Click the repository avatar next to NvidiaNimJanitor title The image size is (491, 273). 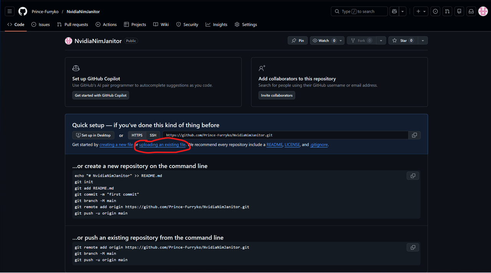69,41
